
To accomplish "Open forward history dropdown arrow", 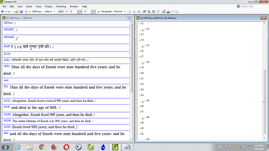I will [12, 11].
